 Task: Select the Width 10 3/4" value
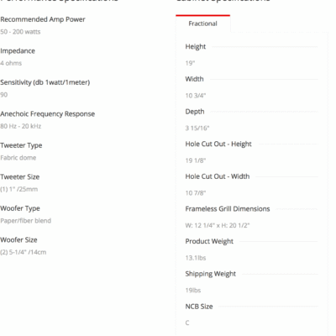click(x=196, y=96)
